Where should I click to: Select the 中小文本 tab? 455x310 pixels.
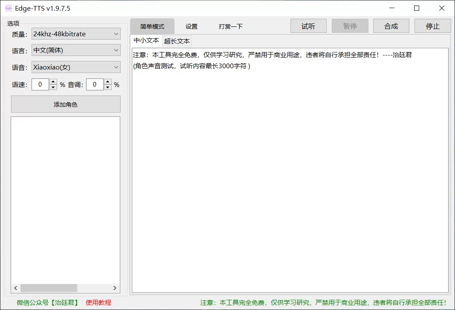[x=146, y=41]
